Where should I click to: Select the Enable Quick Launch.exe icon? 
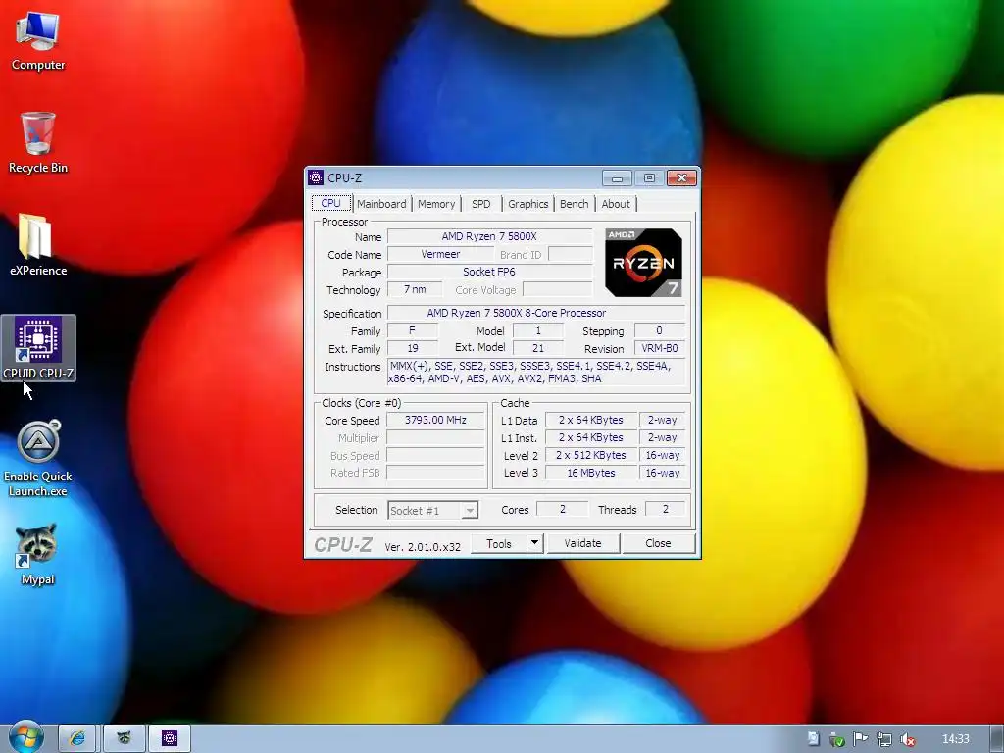tap(38, 459)
